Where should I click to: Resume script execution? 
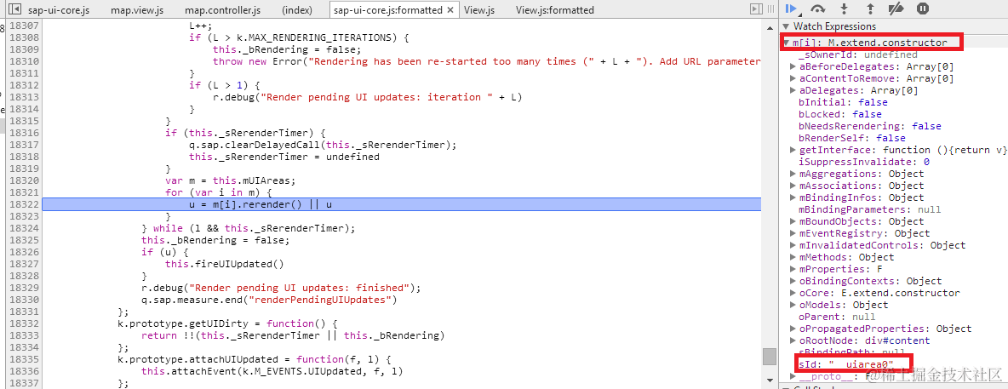click(792, 9)
